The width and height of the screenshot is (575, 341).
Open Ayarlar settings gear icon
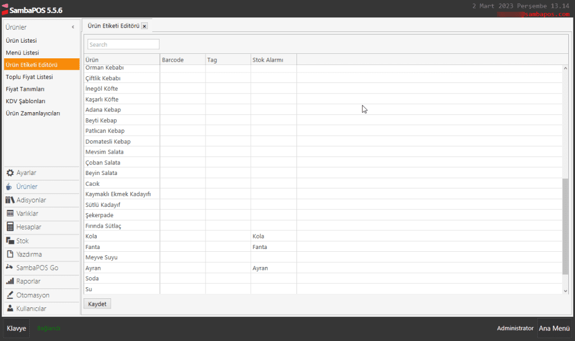click(10, 173)
